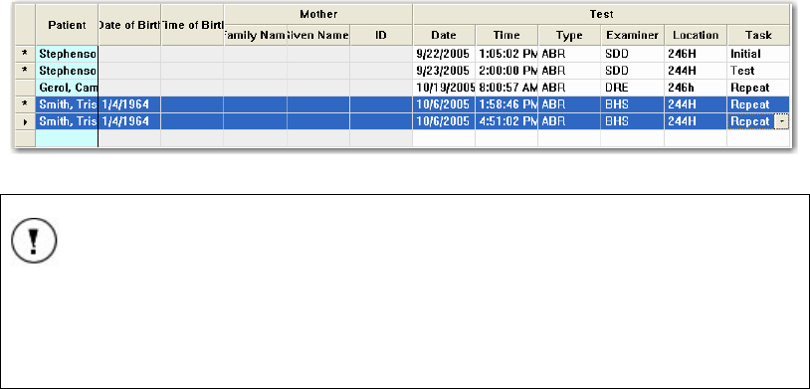Screen dimensions: 810x389
Task: Click the Mother group header
Action: (x=318, y=15)
